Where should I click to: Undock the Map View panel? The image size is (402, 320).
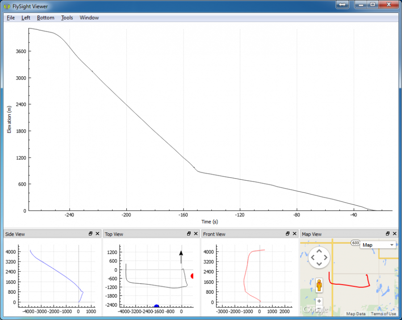[x=388, y=233]
